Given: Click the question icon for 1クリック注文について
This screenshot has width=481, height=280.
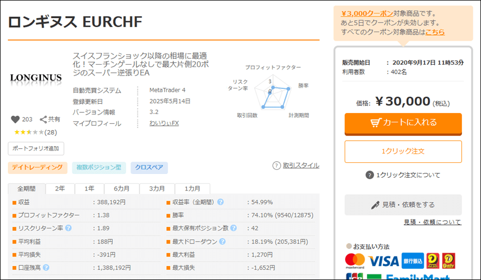Looking at the screenshot, I should [x=369, y=175].
